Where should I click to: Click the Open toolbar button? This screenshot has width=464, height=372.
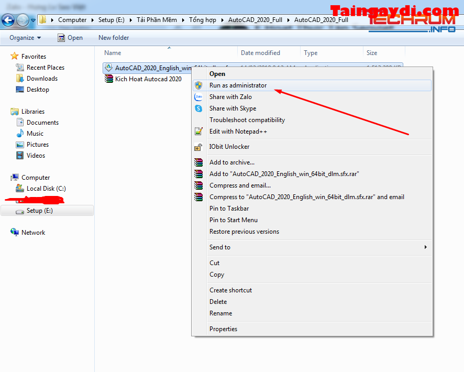click(70, 38)
